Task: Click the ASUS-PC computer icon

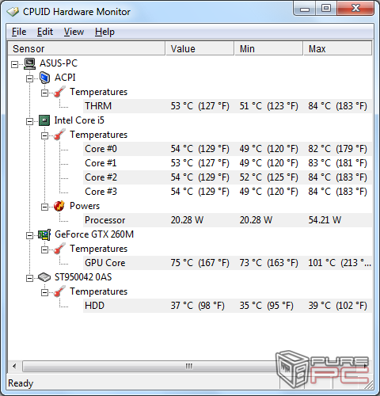Action: (x=29, y=63)
